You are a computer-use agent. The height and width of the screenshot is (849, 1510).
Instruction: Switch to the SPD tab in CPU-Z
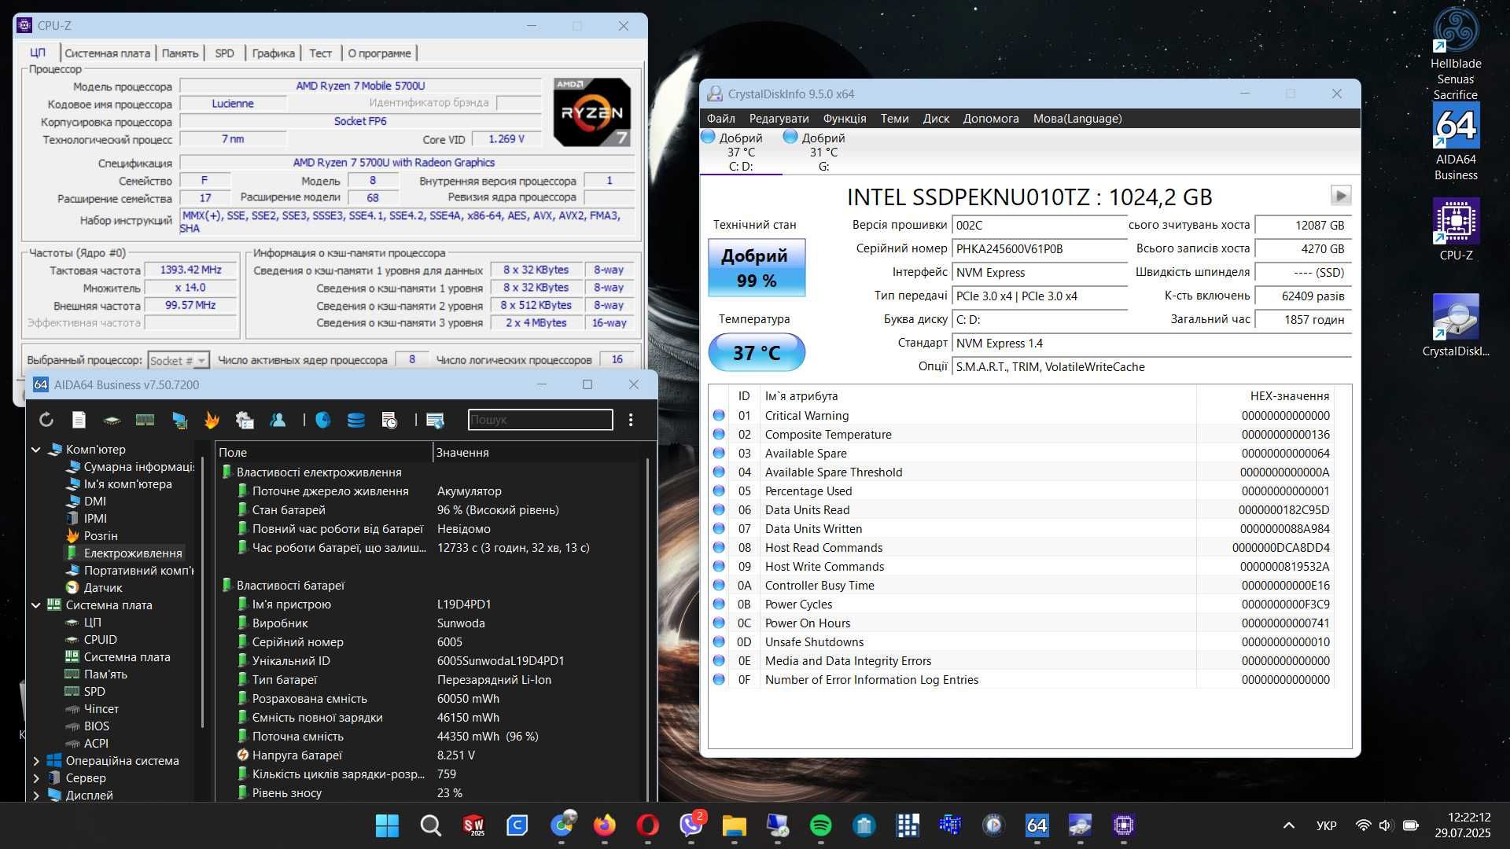click(225, 53)
